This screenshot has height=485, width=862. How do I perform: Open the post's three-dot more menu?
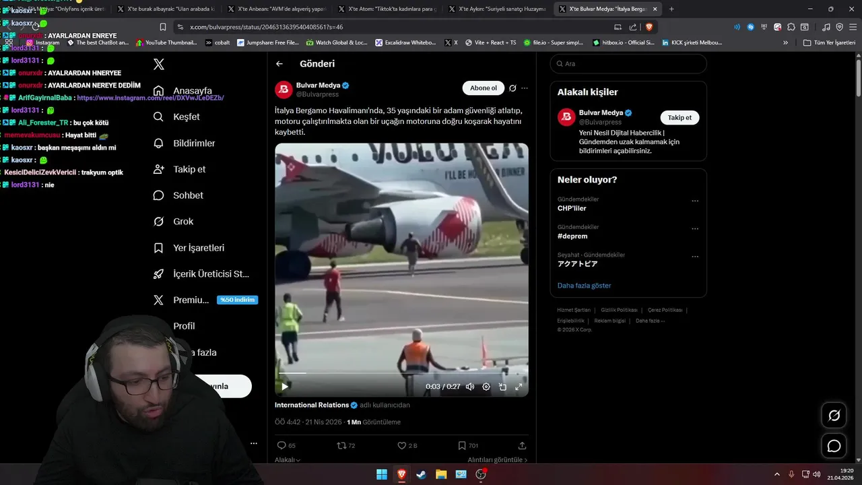(525, 88)
